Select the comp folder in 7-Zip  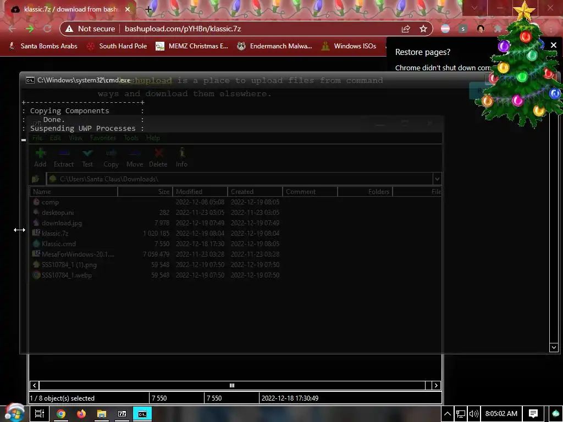pos(50,202)
